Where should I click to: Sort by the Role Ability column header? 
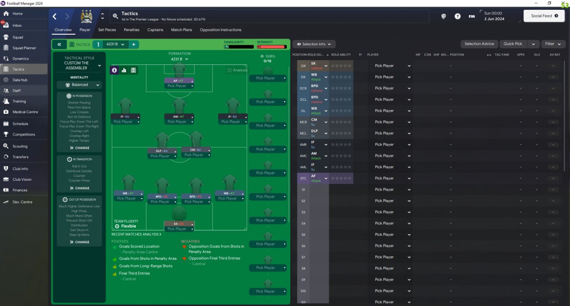342,55
